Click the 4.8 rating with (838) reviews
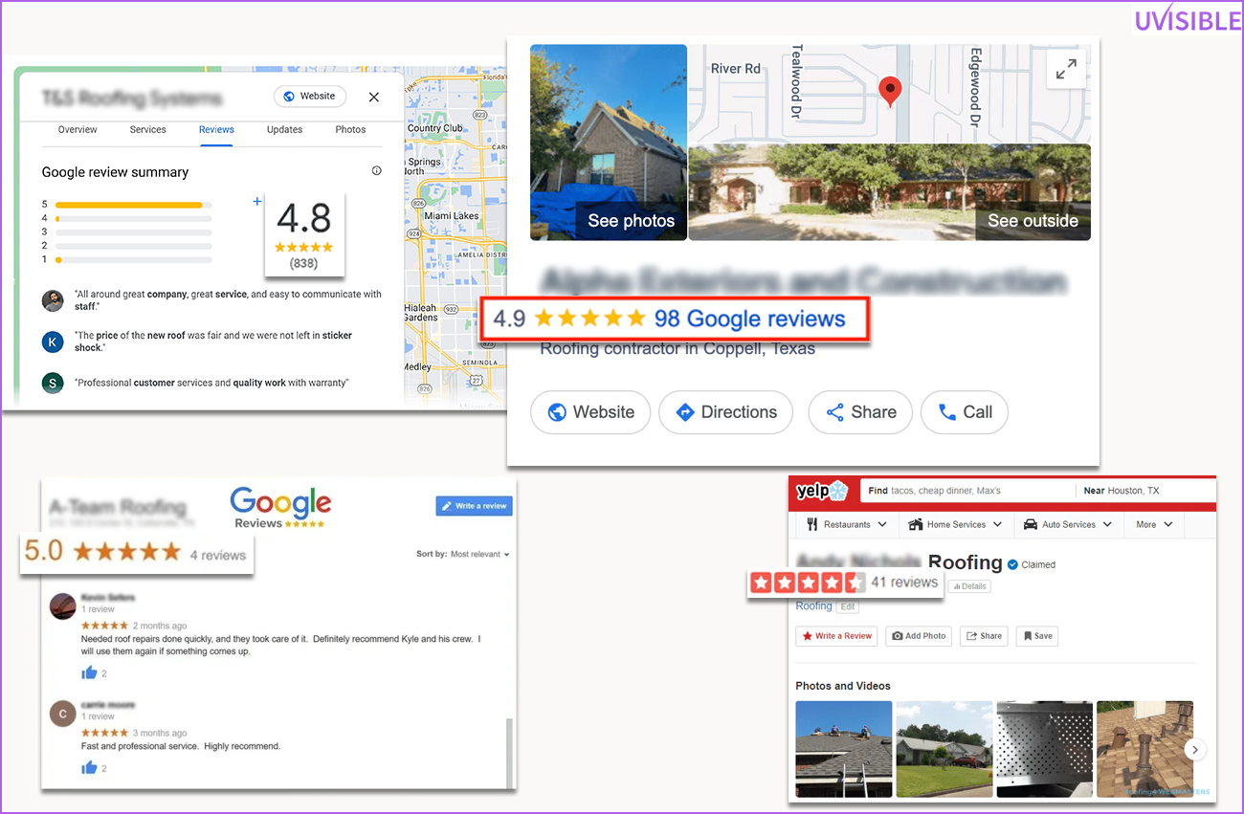This screenshot has width=1244, height=814. (x=303, y=233)
